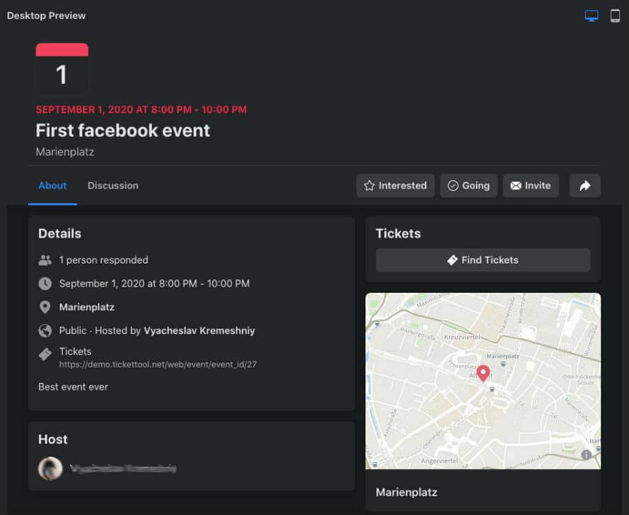
Task: Mark yourself as Going
Action: pyautogui.click(x=468, y=185)
